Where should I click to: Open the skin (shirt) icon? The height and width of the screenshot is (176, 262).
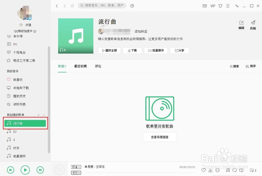(220, 6)
